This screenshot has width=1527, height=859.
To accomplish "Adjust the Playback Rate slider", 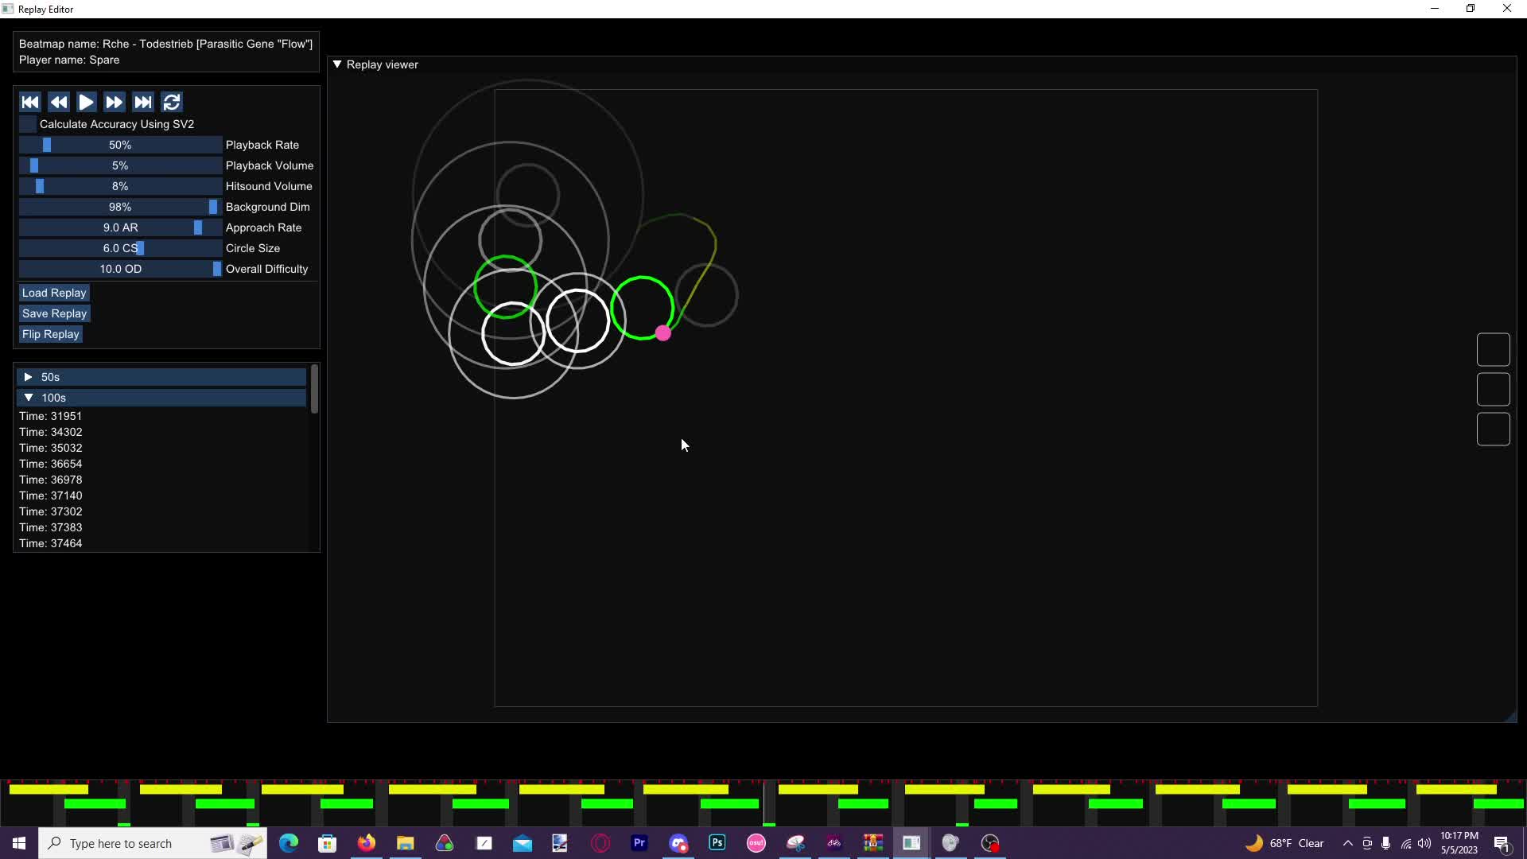I will (x=120, y=145).
